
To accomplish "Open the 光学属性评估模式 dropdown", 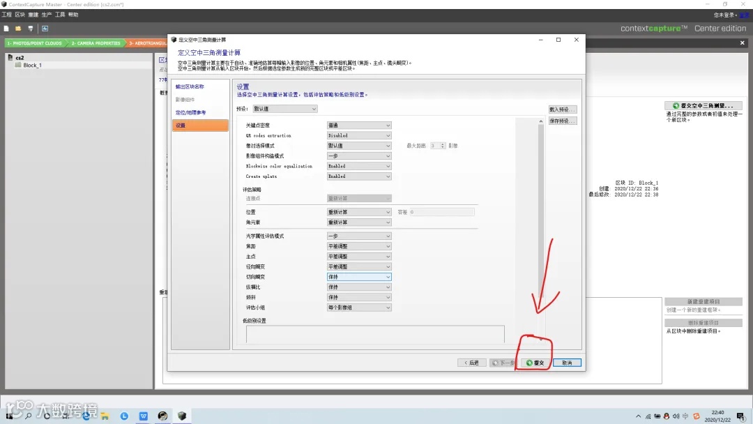I will 359,236.
